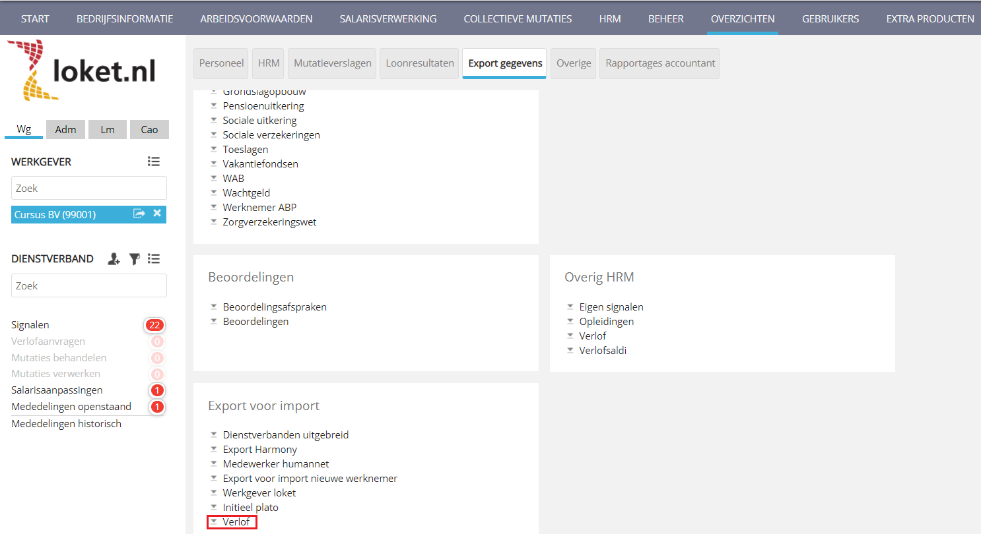Open Beoordelingsafspraken export

[x=274, y=307]
